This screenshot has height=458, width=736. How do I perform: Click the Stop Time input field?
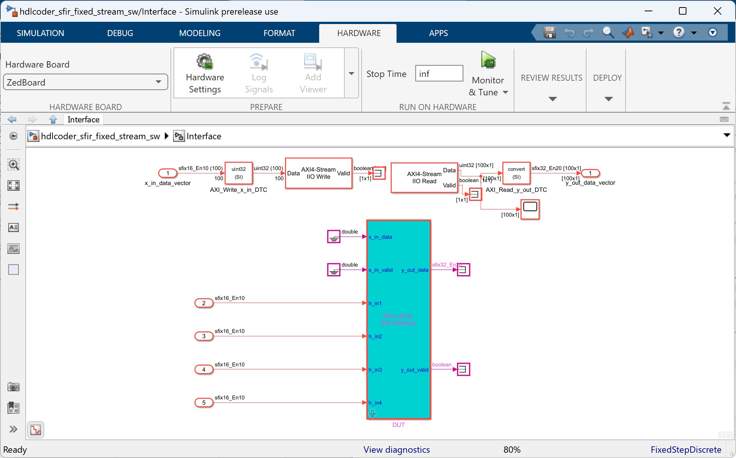pyautogui.click(x=439, y=74)
